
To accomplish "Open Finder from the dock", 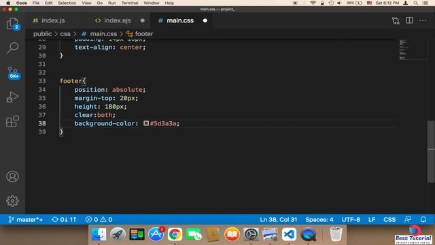I will coord(99,234).
